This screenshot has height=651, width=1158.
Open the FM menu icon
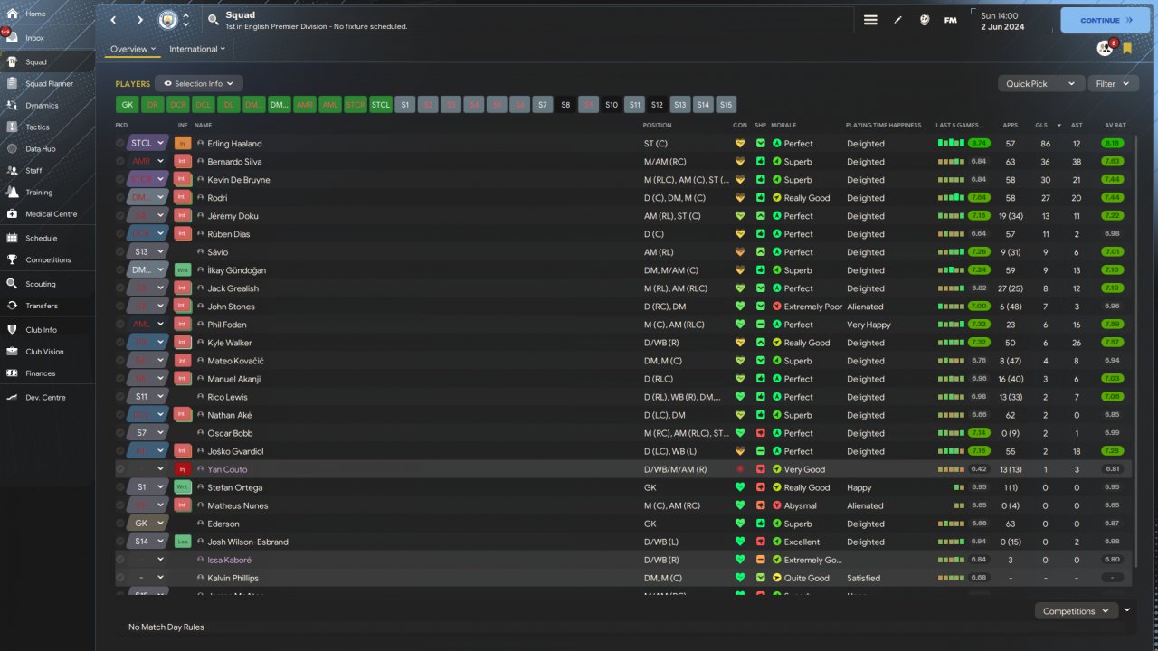pyautogui.click(x=951, y=20)
